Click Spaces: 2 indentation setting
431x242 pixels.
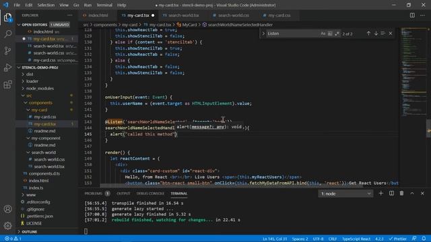300,239
